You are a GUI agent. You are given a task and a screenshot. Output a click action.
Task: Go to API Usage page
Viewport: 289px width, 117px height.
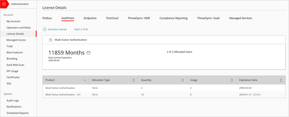pos(12,71)
